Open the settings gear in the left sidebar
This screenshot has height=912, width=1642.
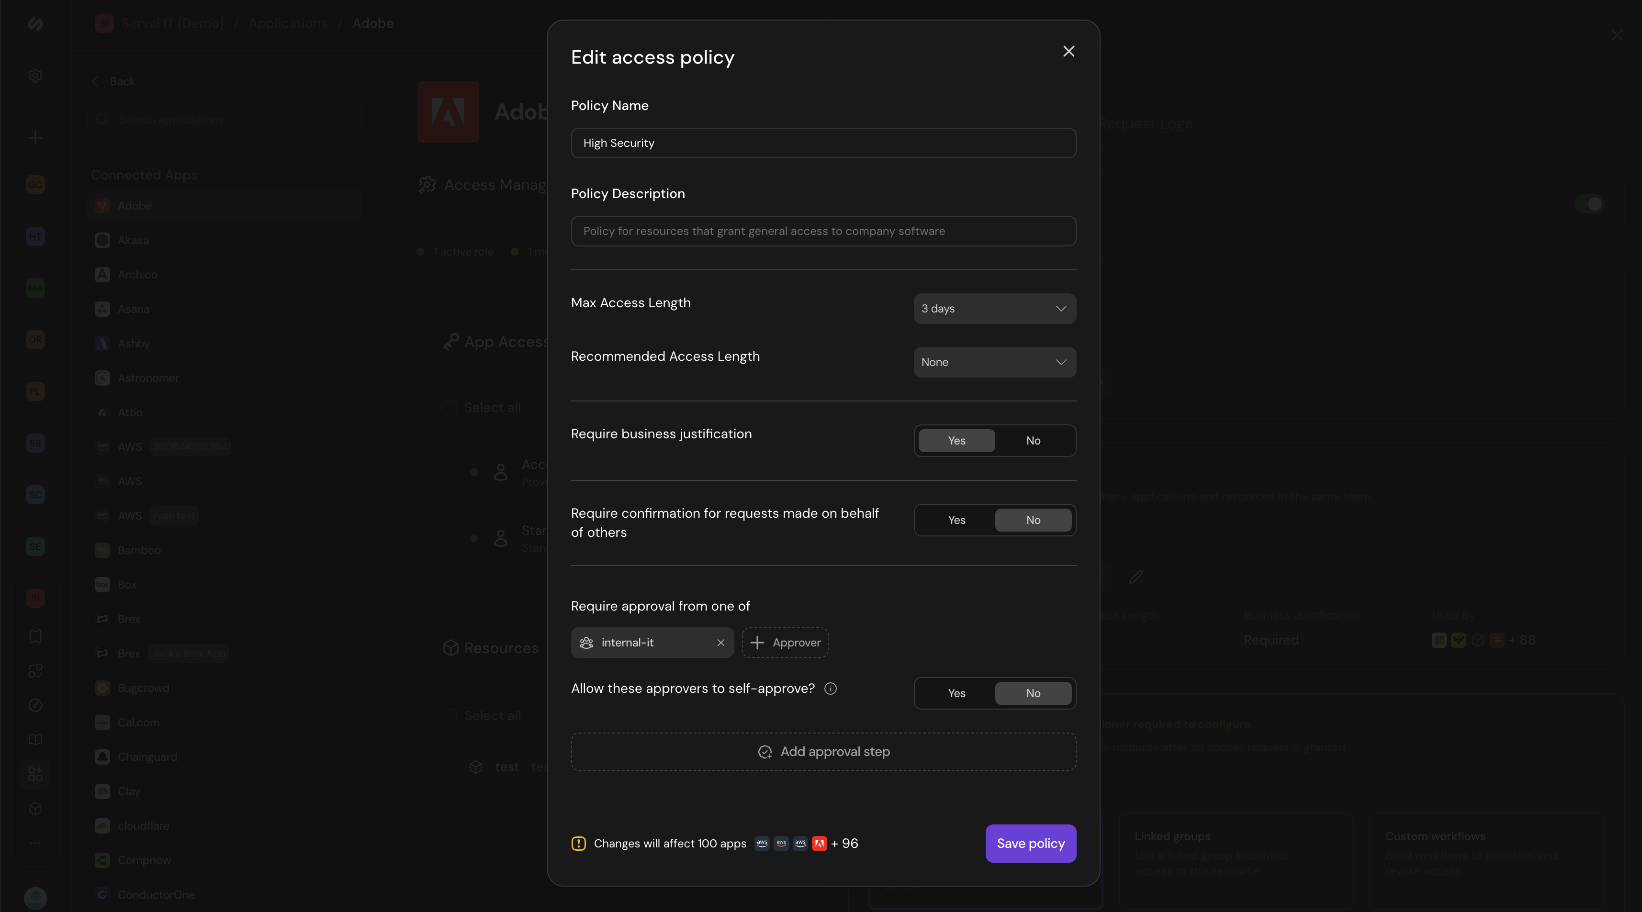(35, 75)
